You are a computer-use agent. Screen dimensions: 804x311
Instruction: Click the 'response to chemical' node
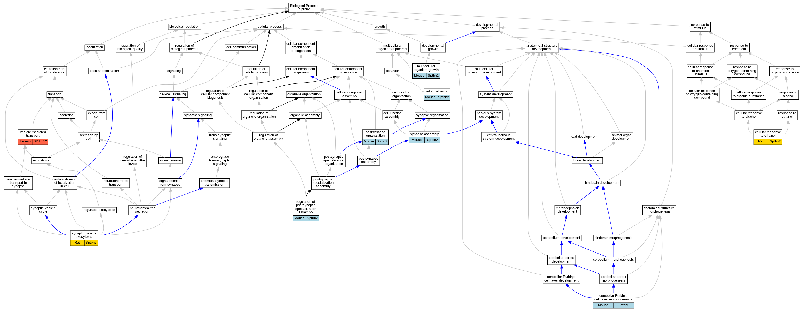pyautogui.click(x=739, y=47)
